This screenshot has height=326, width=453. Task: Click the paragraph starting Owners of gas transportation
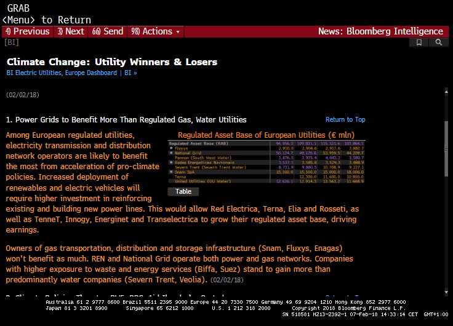(x=179, y=264)
